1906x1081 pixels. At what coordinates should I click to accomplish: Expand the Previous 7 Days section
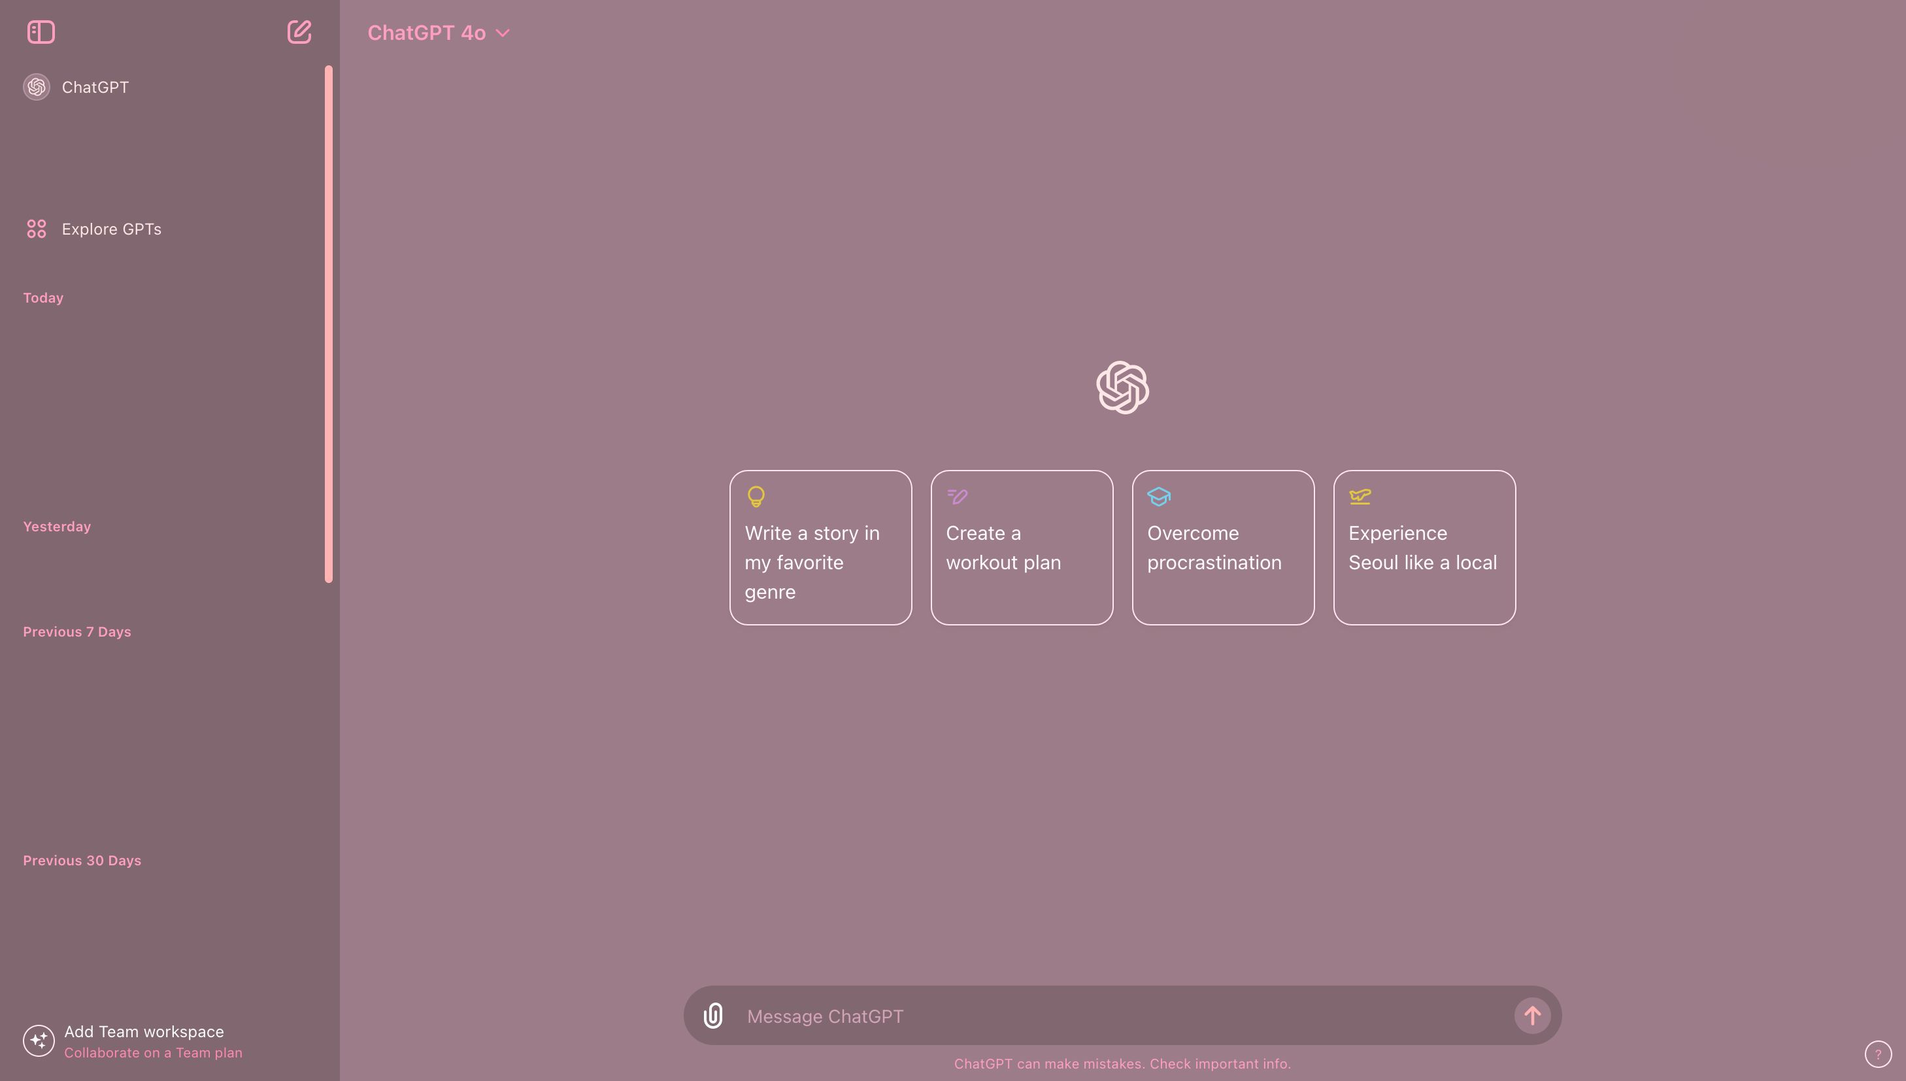tap(76, 632)
